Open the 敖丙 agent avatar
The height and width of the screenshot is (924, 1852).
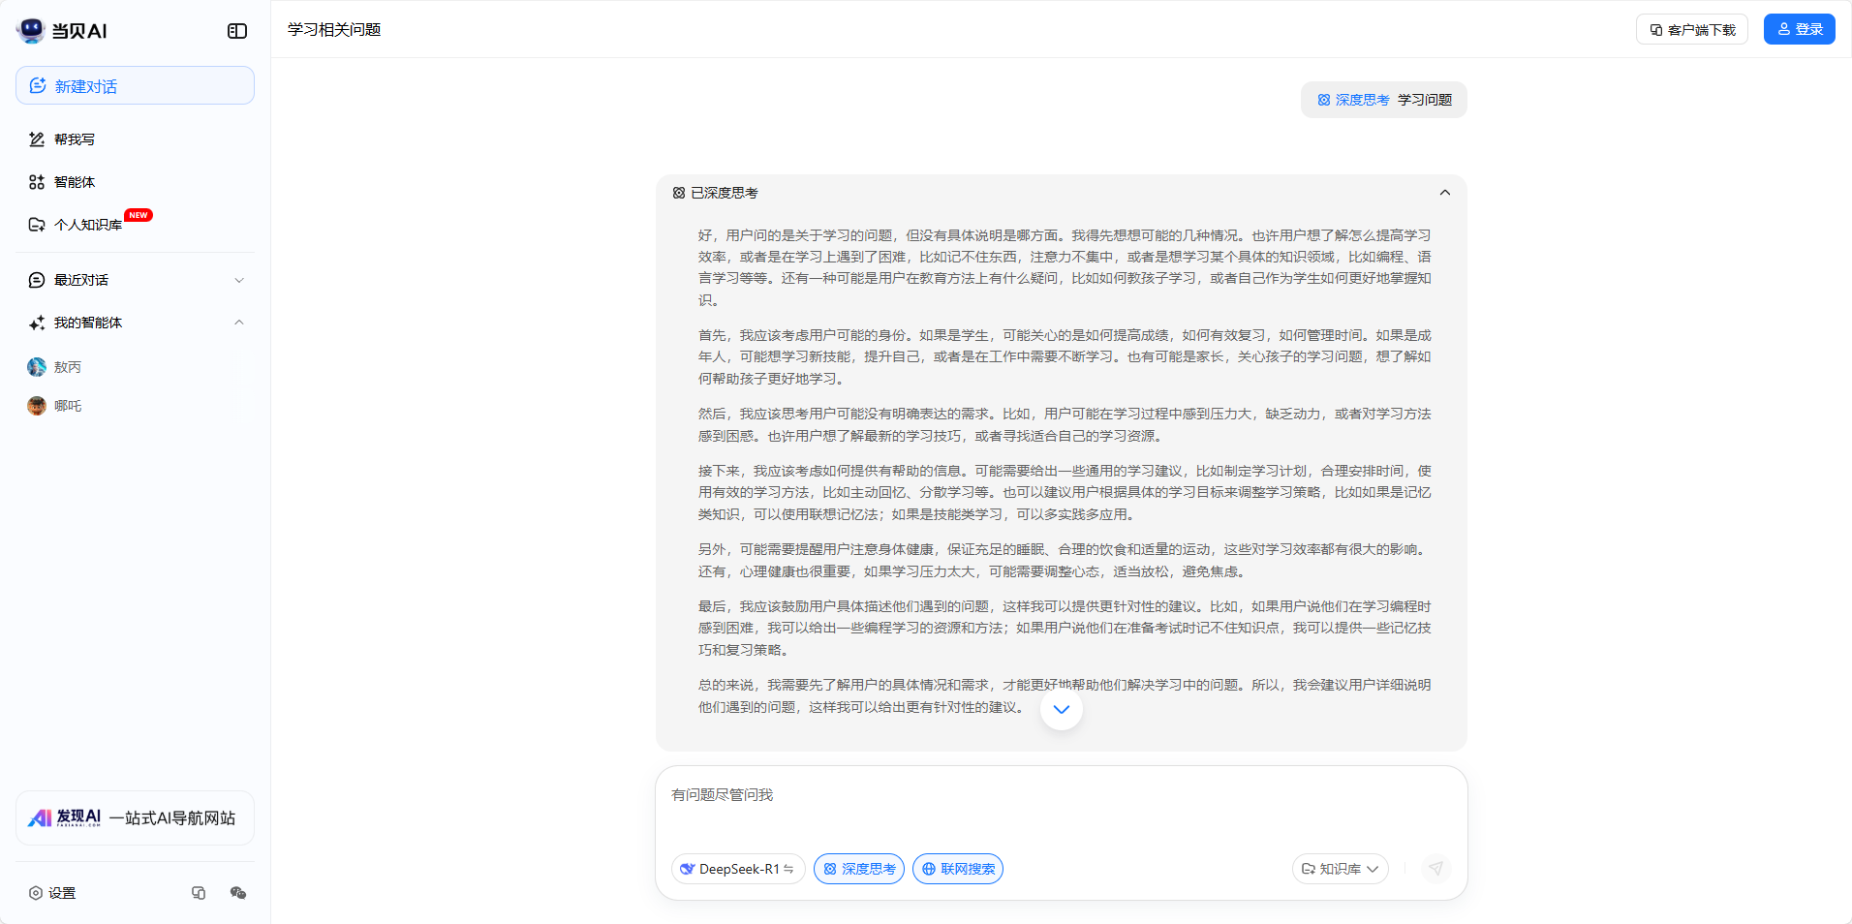pos(37,367)
